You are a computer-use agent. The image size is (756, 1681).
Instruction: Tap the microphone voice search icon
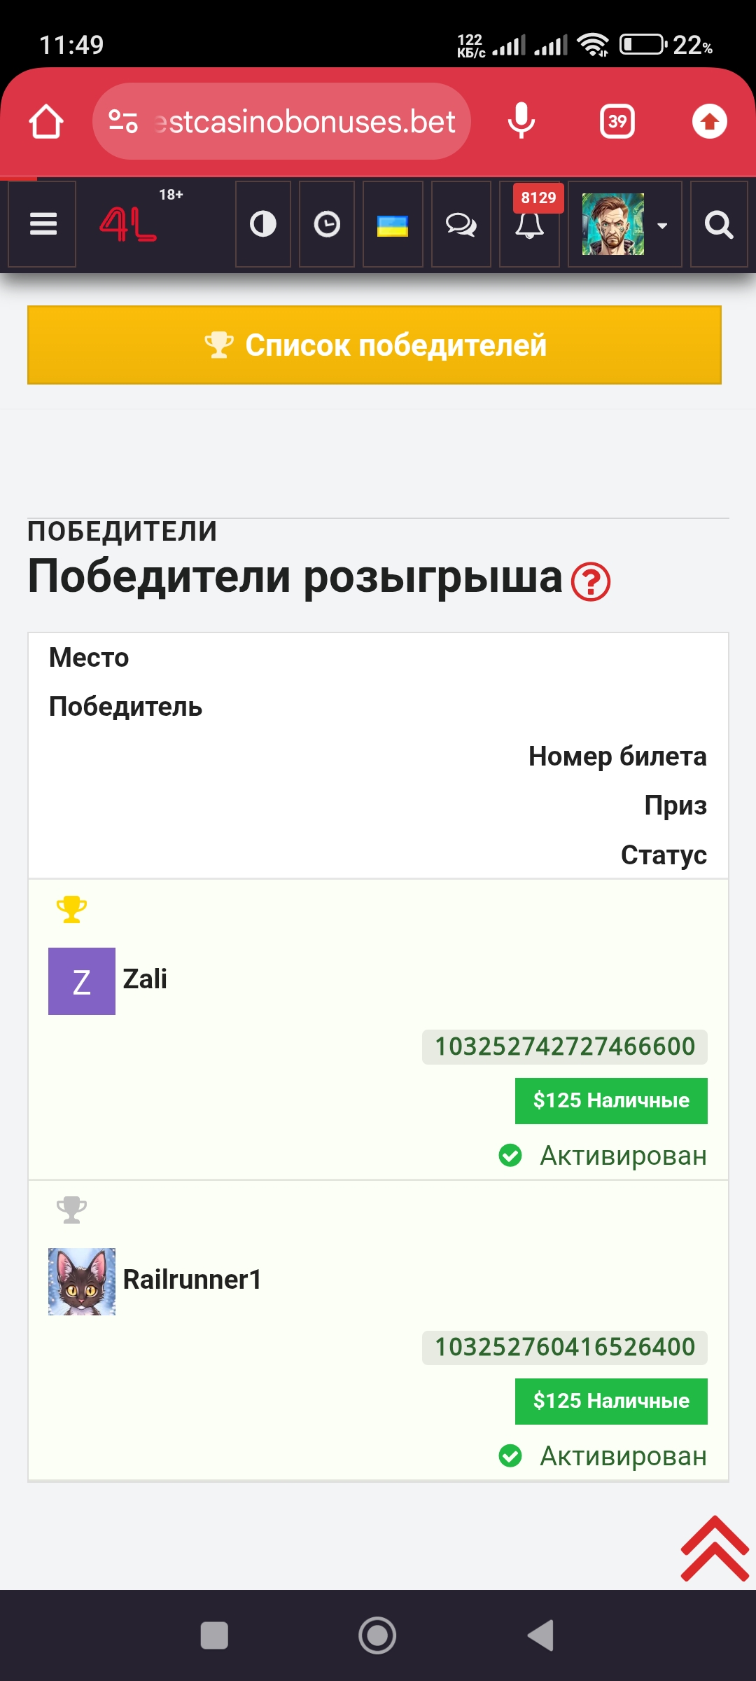point(521,121)
